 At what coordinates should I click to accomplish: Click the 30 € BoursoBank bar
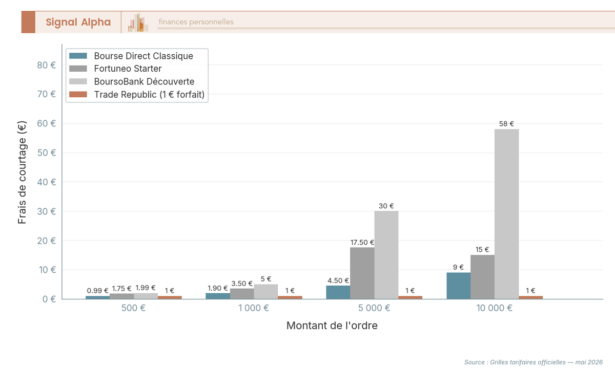[386, 255]
